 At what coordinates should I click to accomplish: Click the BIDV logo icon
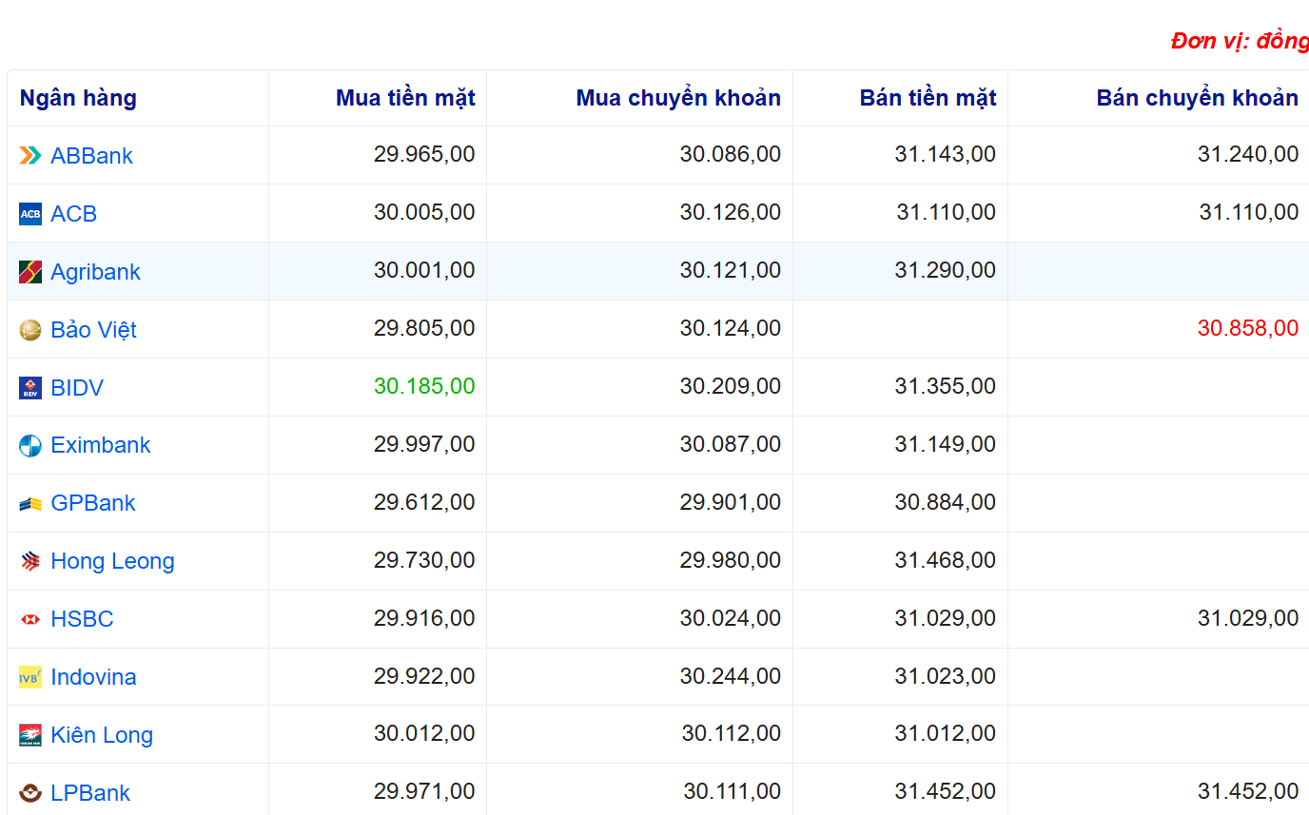30,388
